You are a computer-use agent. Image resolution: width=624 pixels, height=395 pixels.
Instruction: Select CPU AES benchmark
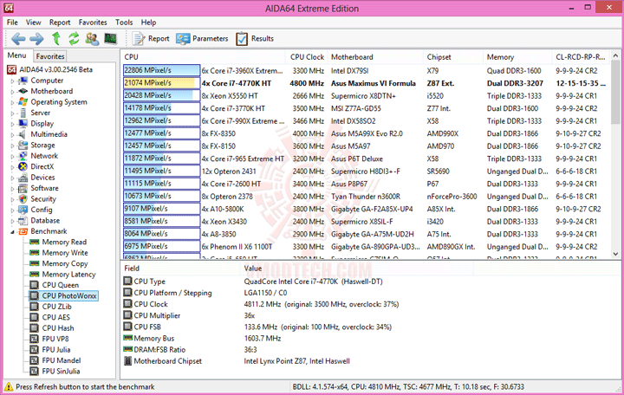pos(56,317)
